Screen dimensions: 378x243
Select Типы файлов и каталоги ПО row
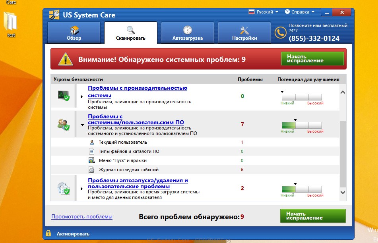(195, 152)
